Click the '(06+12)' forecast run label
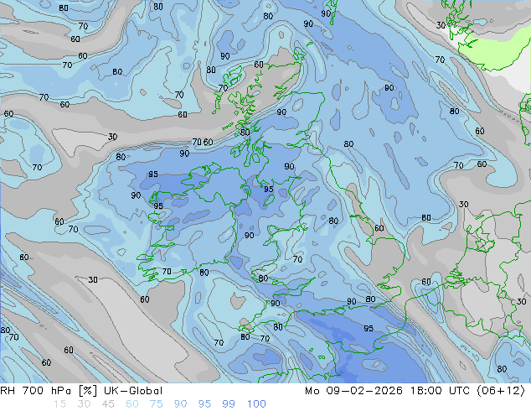The height and width of the screenshot is (411, 531). (501, 391)
